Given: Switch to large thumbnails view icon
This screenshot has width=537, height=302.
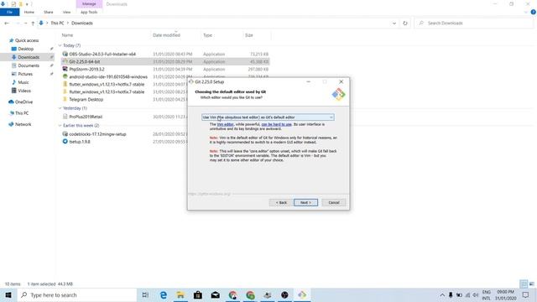Looking at the screenshot, I should click(x=531, y=284).
